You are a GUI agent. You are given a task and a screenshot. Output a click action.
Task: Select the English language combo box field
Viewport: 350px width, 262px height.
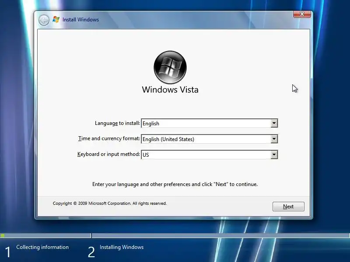pos(210,123)
